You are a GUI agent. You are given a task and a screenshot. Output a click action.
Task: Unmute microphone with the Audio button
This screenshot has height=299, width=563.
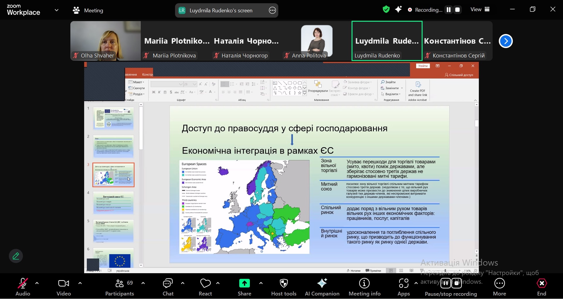coord(23,287)
